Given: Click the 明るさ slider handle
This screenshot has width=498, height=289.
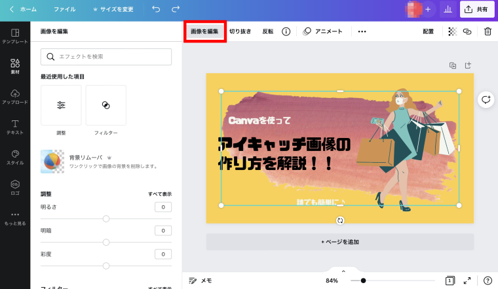Looking at the screenshot, I should coord(106,218).
